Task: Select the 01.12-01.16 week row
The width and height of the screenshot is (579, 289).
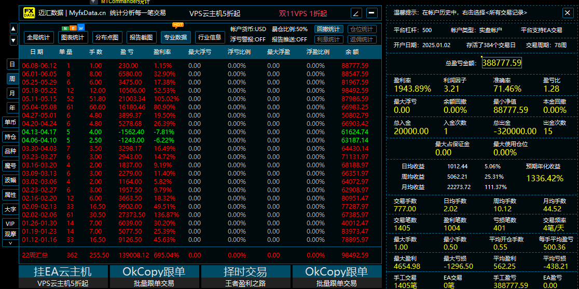Action: click(200, 239)
